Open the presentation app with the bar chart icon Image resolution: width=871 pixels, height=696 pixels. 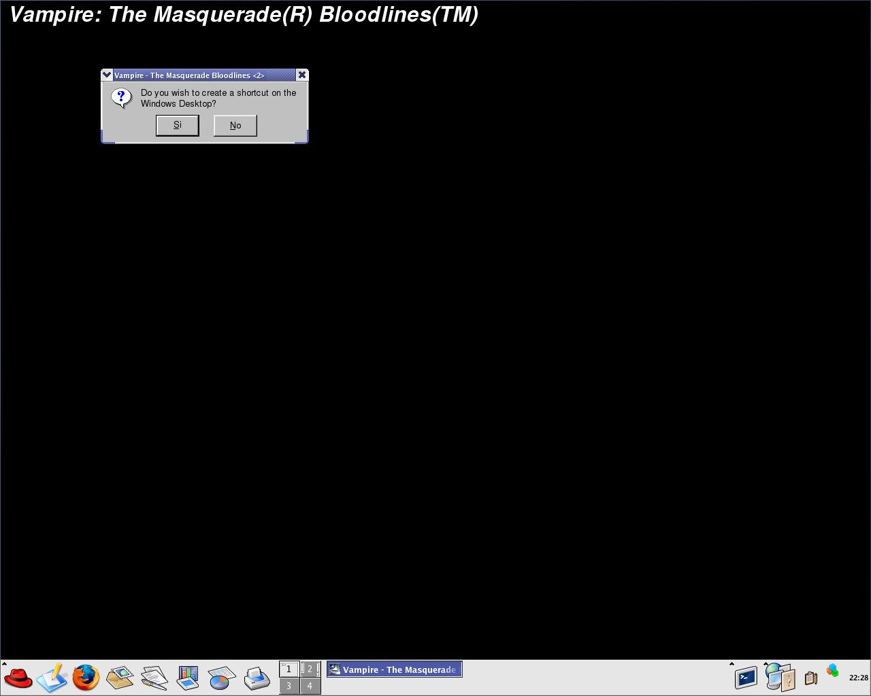[187, 678]
